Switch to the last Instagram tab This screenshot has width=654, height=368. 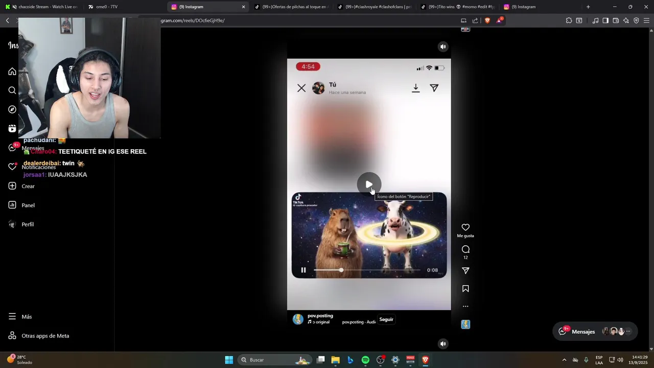point(540,7)
